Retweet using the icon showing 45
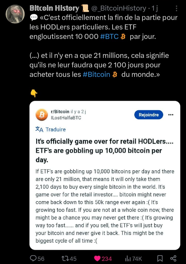Screen dimensions: 186x264 point(69,259)
